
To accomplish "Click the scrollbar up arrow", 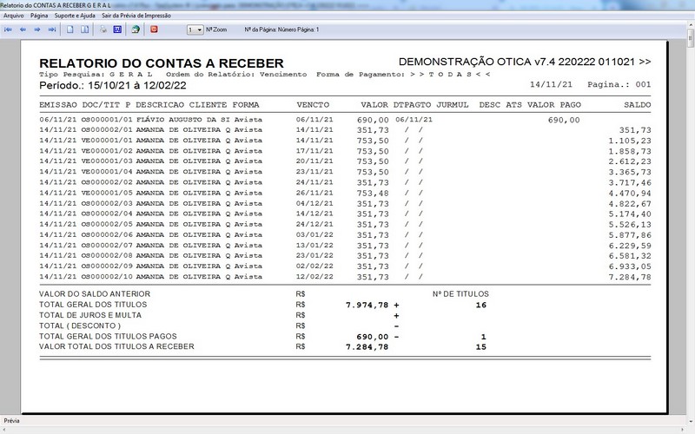I will pos(691,25).
